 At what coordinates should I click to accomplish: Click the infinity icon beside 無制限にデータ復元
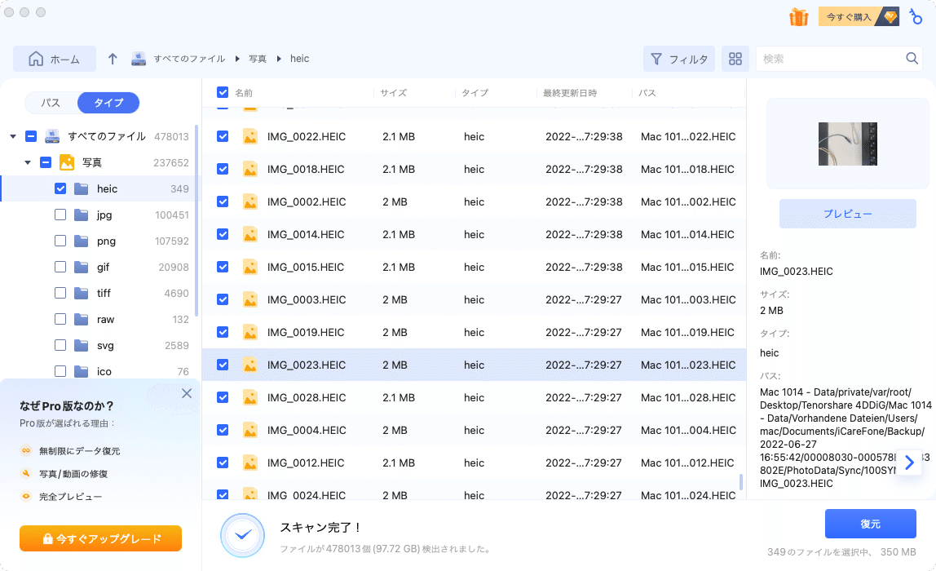coord(25,451)
